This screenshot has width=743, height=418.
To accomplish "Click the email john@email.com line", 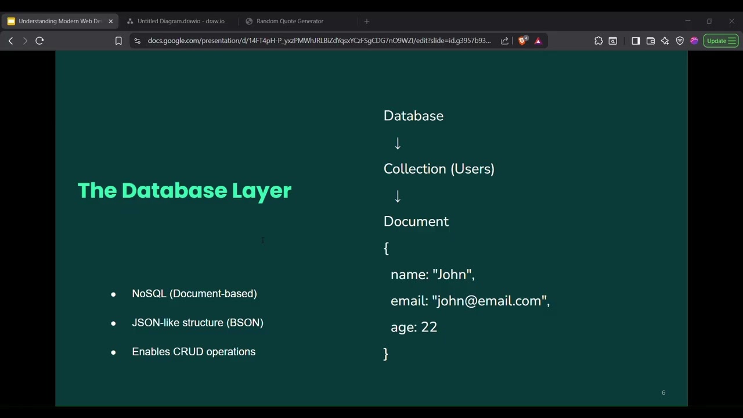I will 470,301.
